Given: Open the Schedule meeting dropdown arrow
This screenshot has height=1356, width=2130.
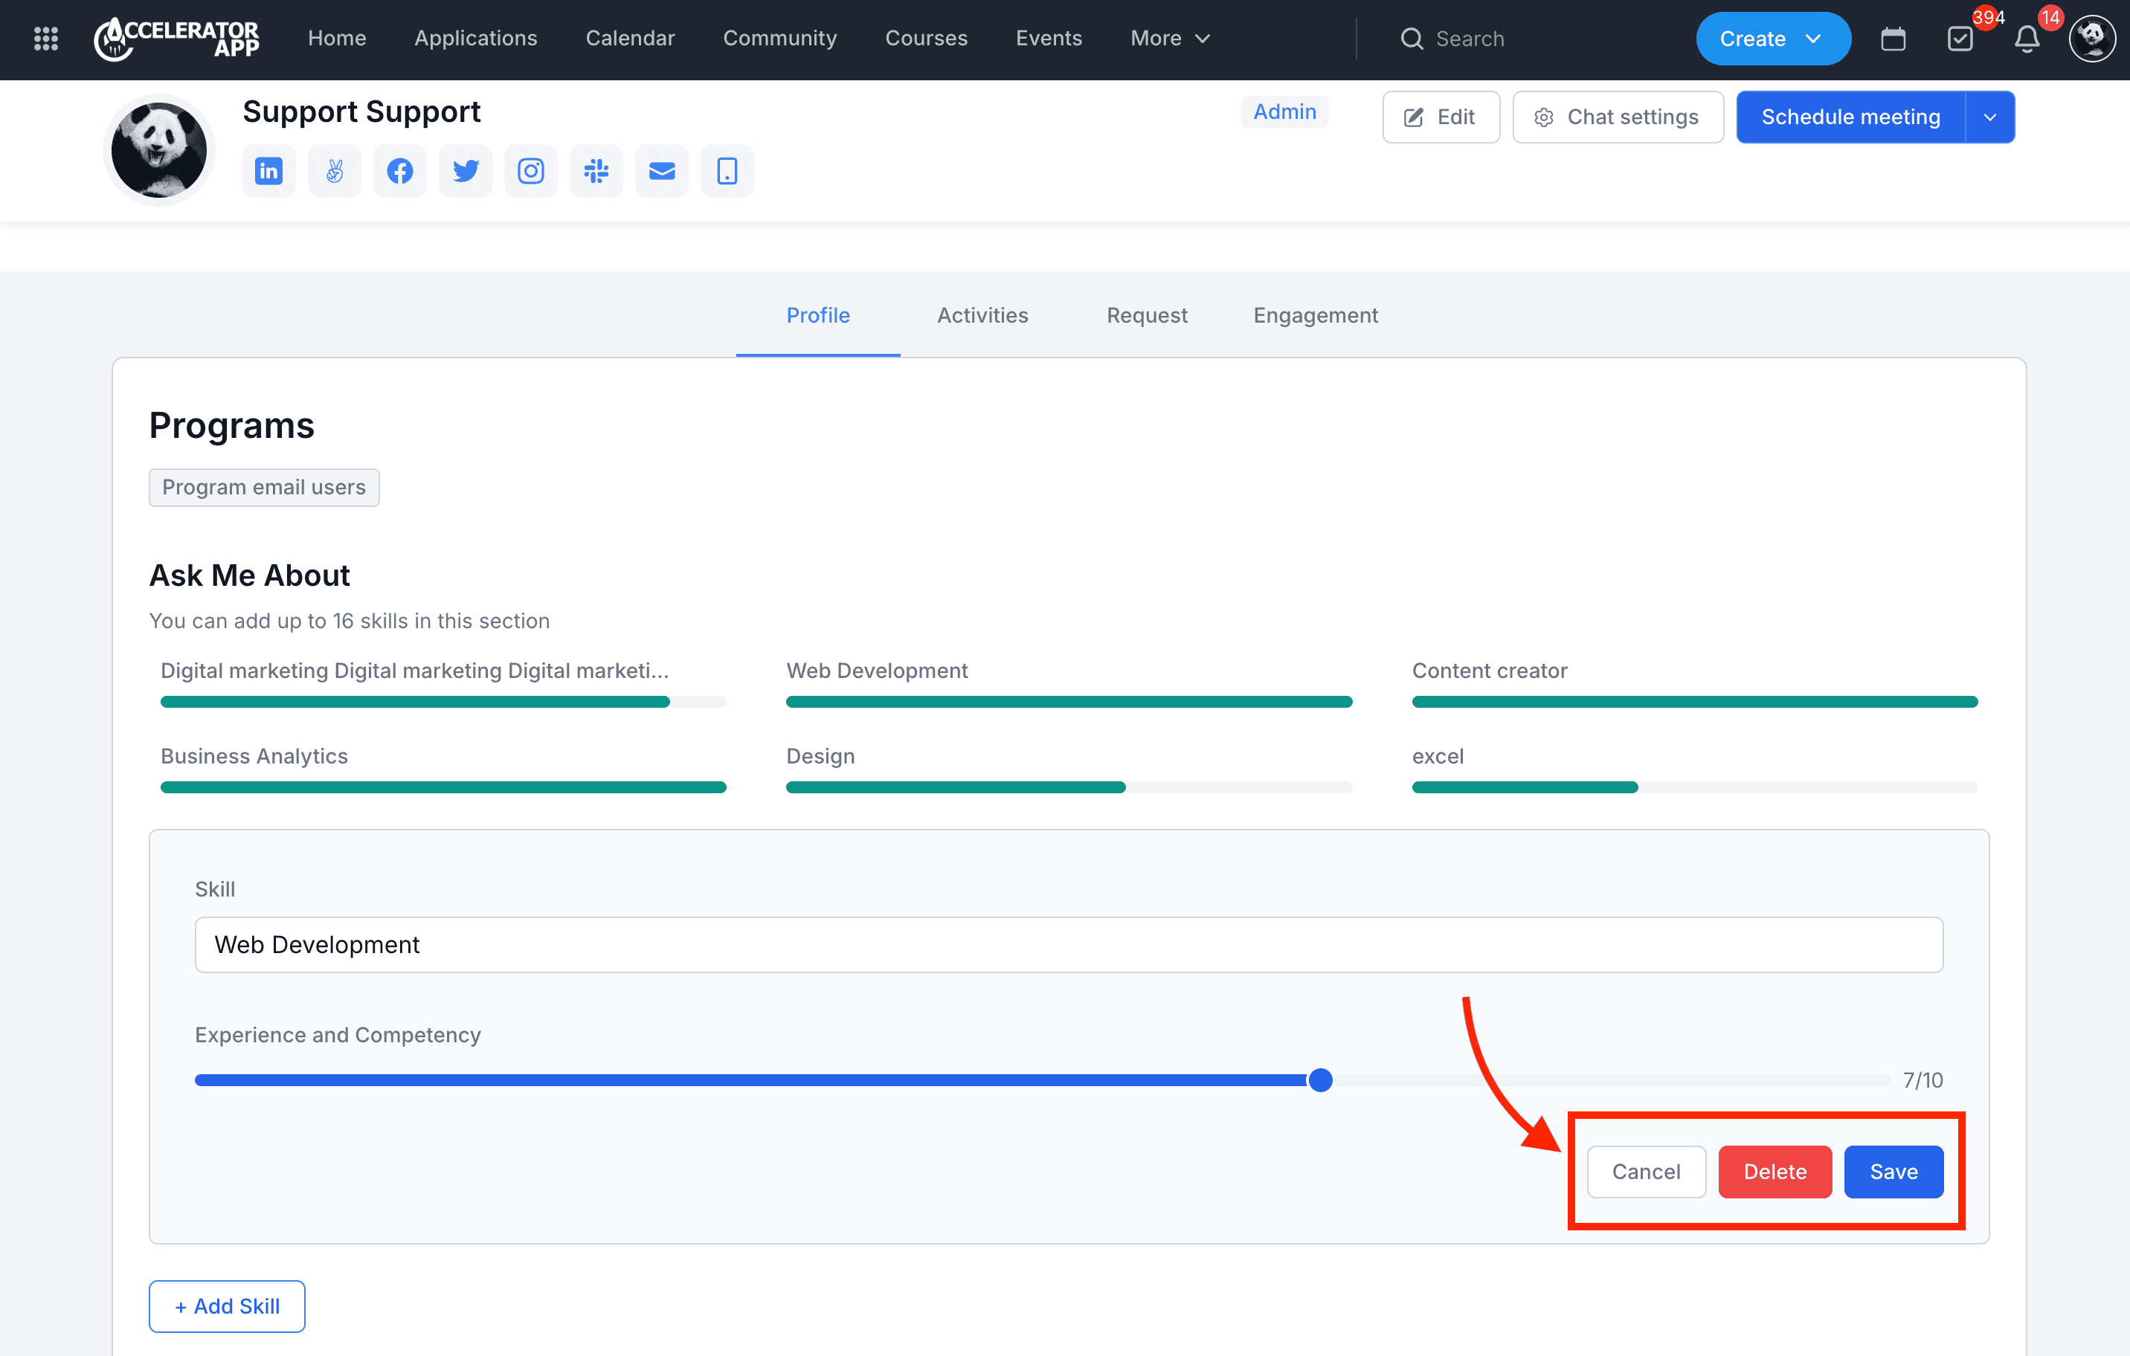Looking at the screenshot, I should [1990, 117].
